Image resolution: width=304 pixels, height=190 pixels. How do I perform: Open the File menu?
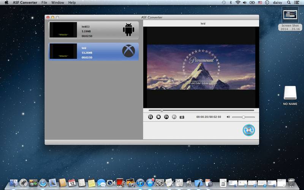tap(44, 3)
